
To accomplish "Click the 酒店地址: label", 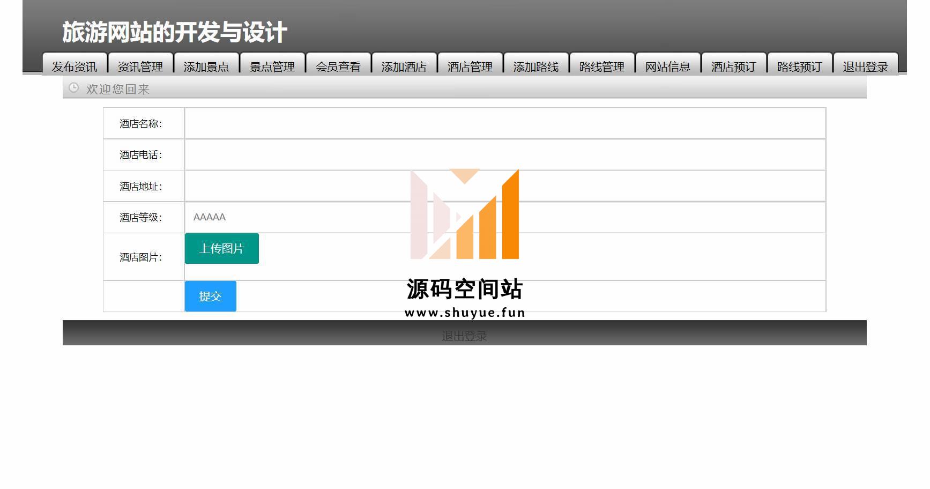I will pos(141,187).
